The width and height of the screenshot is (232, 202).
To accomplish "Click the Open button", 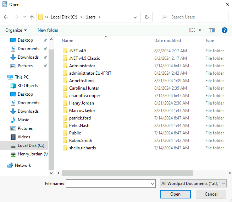I will pyautogui.click(x=175, y=194).
